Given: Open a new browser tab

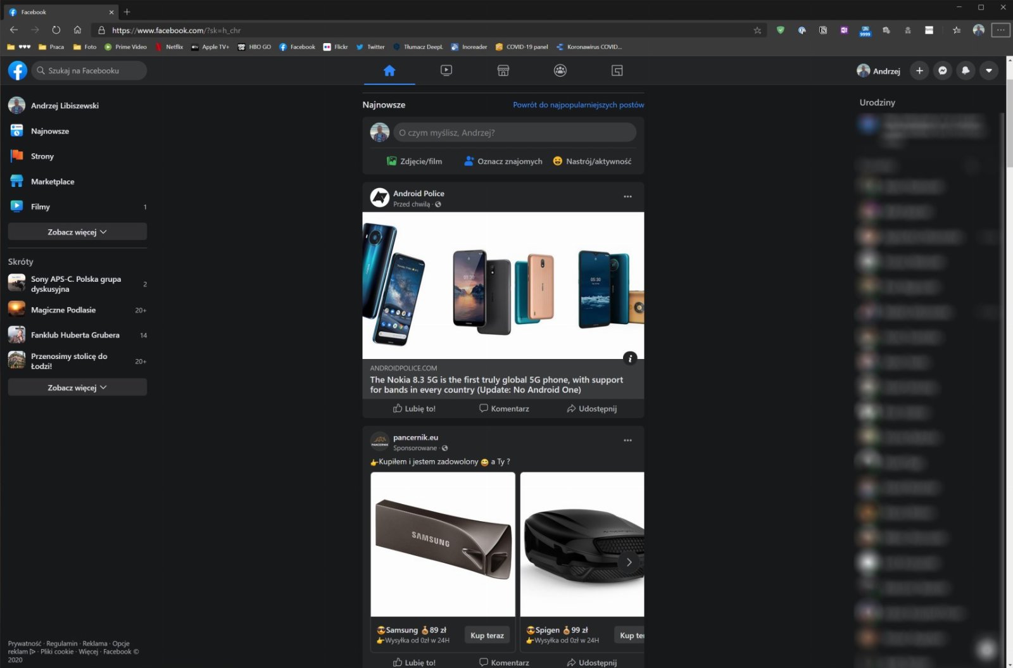Looking at the screenshot, I should point(127,11).
